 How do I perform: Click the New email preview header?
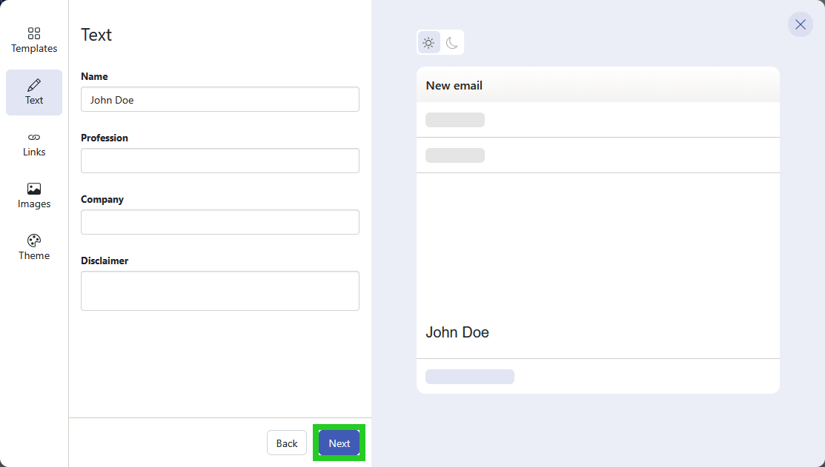(454, 85)
